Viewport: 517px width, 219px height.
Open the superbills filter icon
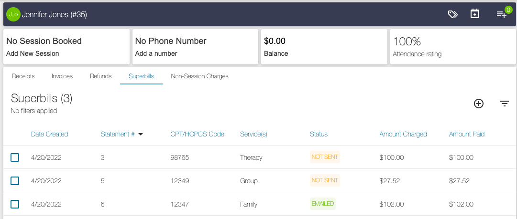tap(505, 104)
